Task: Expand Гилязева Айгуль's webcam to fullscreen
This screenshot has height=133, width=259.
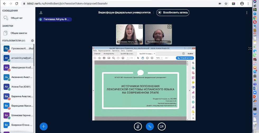Action: (x=141, y=27)
